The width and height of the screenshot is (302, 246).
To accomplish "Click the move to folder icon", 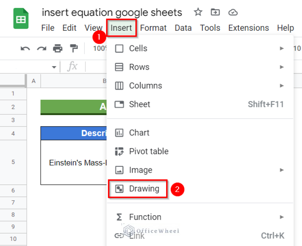I will [215, 12].
